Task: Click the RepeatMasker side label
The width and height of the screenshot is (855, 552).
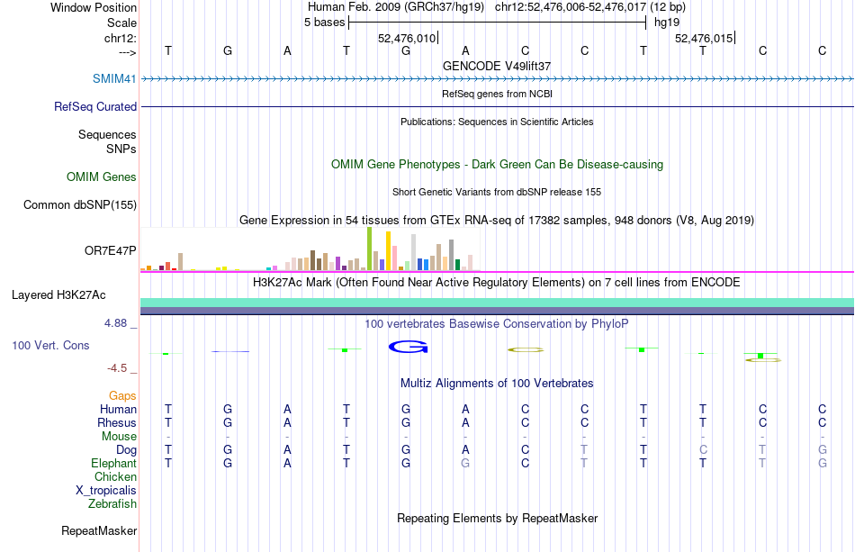Action: click(x=99, y=530)
